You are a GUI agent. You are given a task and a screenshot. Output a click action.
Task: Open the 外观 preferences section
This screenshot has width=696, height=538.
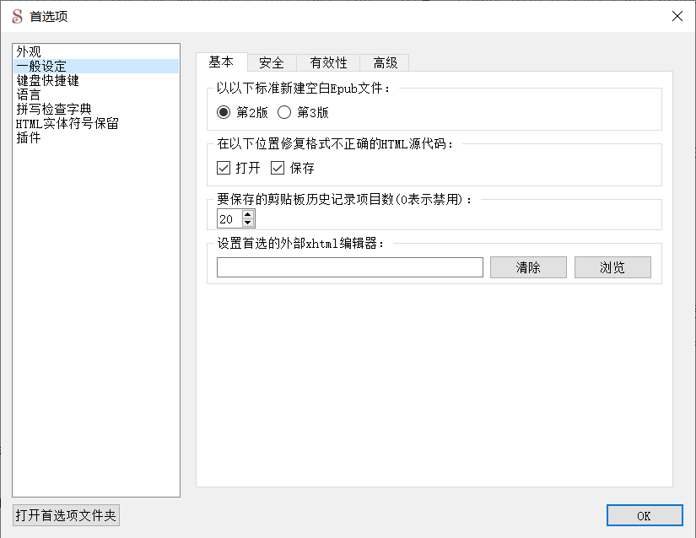28,51
